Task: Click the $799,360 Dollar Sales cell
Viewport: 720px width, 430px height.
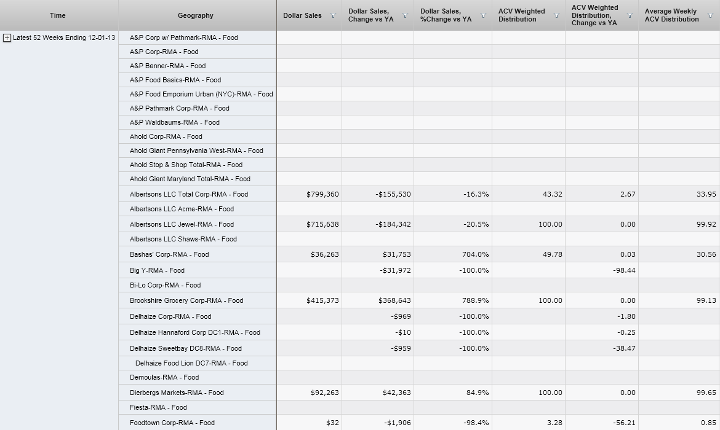Action: tap(322, 194)
